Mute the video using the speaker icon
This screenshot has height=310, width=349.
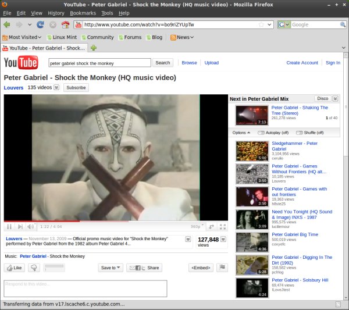pyautogui.click(x=30, y=226)
